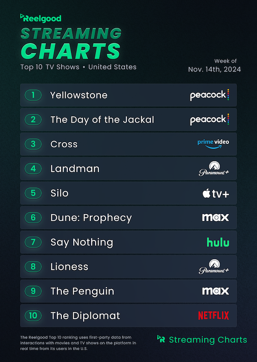Click the rank 1 number badge
This screenshot has width=257, height=362.
point(33,95)
